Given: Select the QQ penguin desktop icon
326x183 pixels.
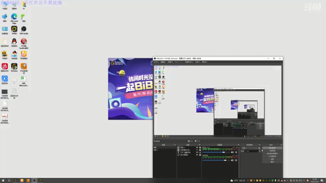Looking at the screenshot, I should pos(14,41).
